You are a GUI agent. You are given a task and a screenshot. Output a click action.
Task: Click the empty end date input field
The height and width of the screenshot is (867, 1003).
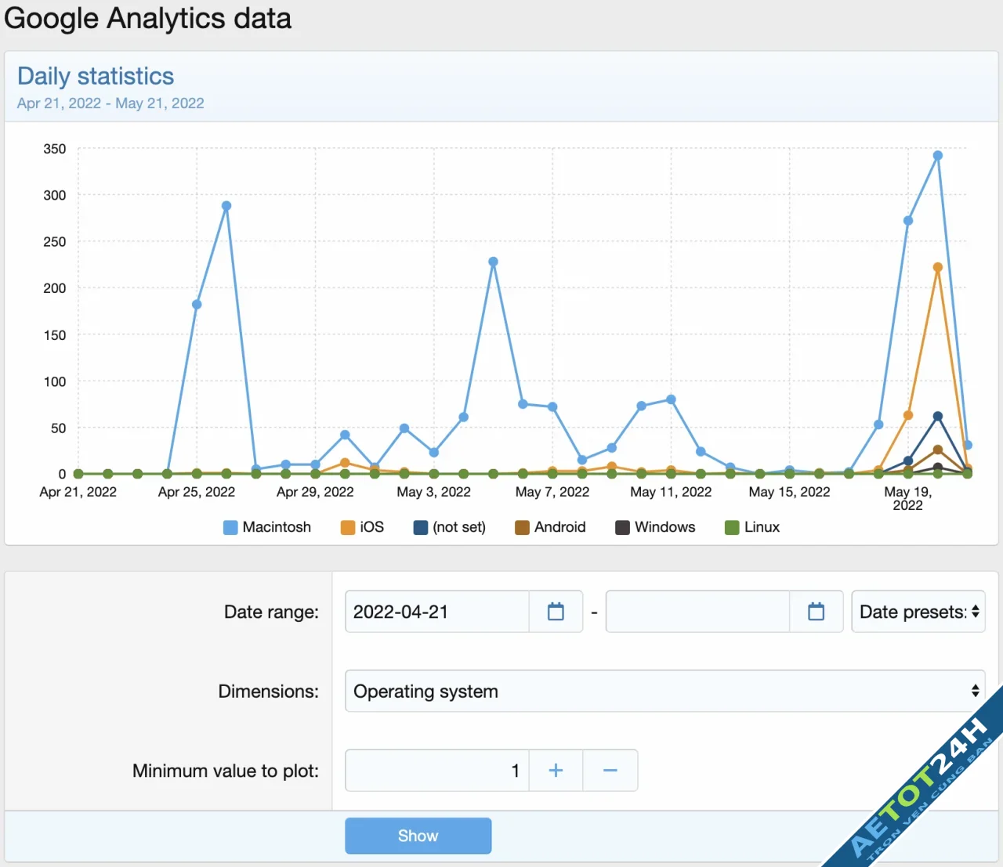pos(696,612)
